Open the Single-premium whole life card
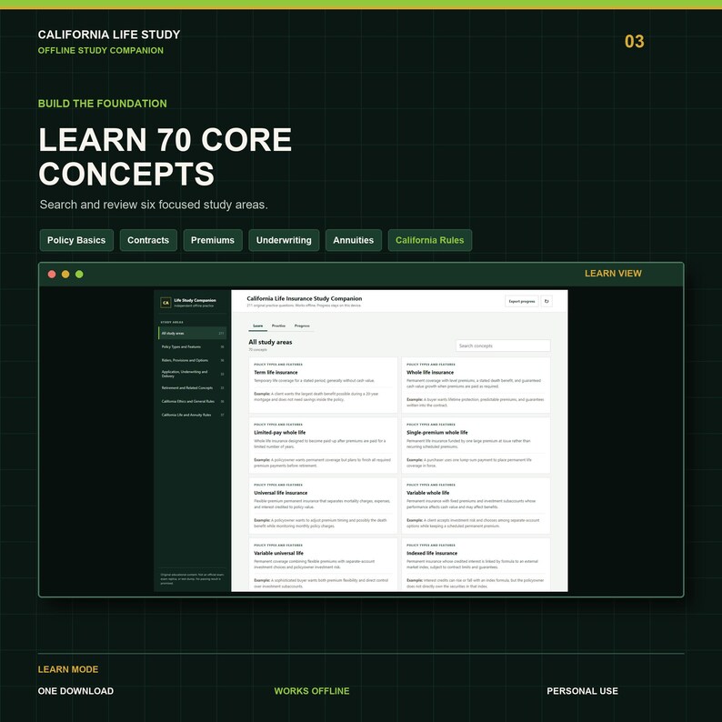Image resolution: width=722 pixels, height=722 pixels. point(476,446)
